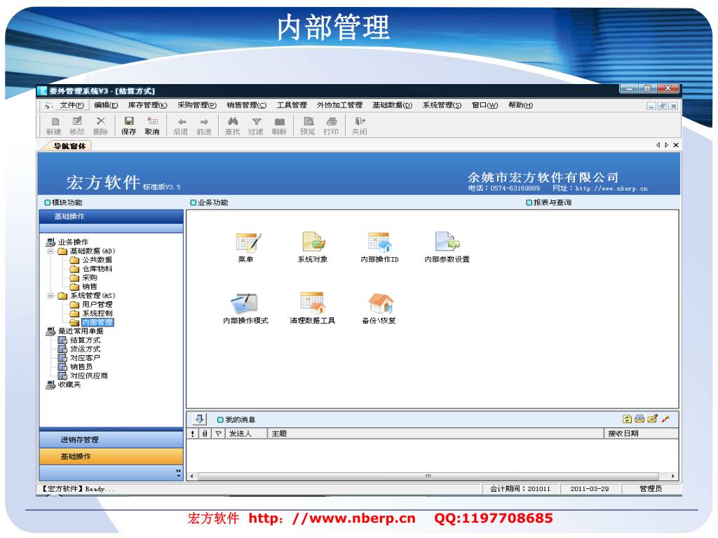Open 查找 (Find) binoculars tool
Screen dimensions: 718x538
[233, 125]
